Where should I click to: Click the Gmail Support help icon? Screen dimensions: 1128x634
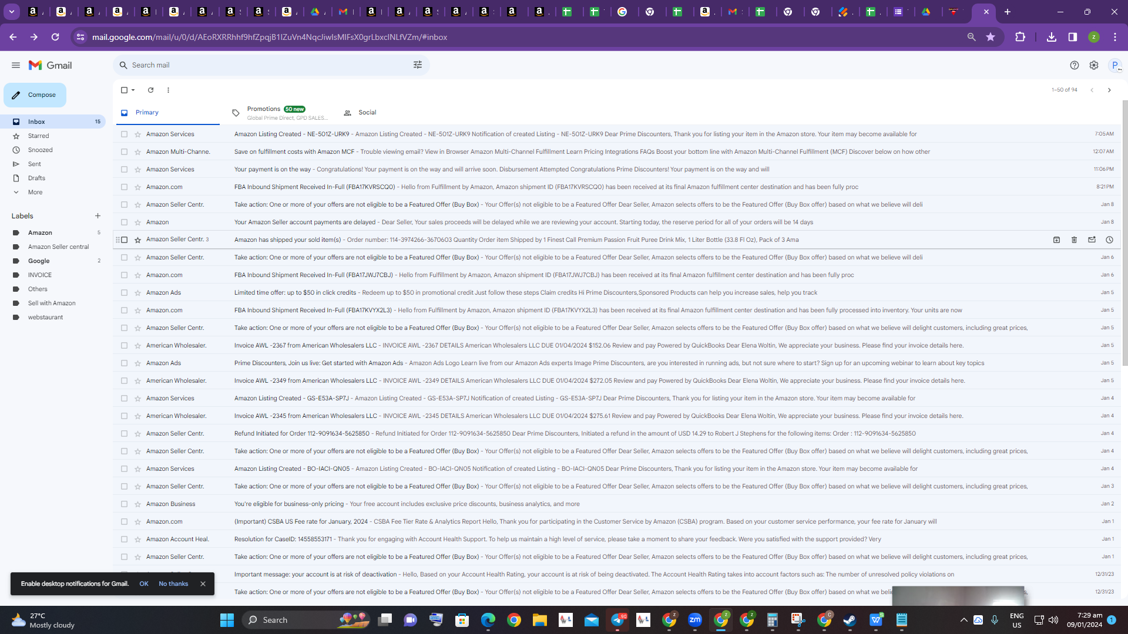point(1075,65)
